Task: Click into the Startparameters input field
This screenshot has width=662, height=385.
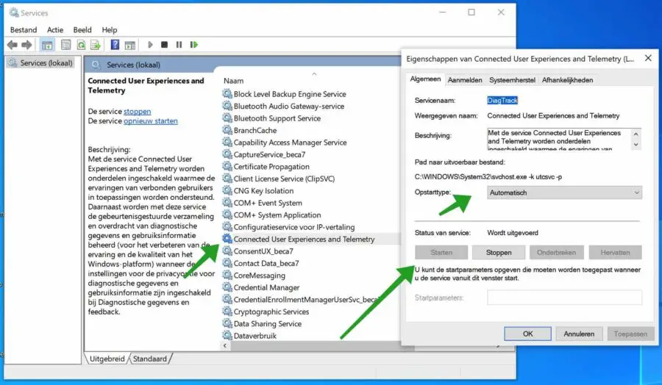Action: point(564,298)
